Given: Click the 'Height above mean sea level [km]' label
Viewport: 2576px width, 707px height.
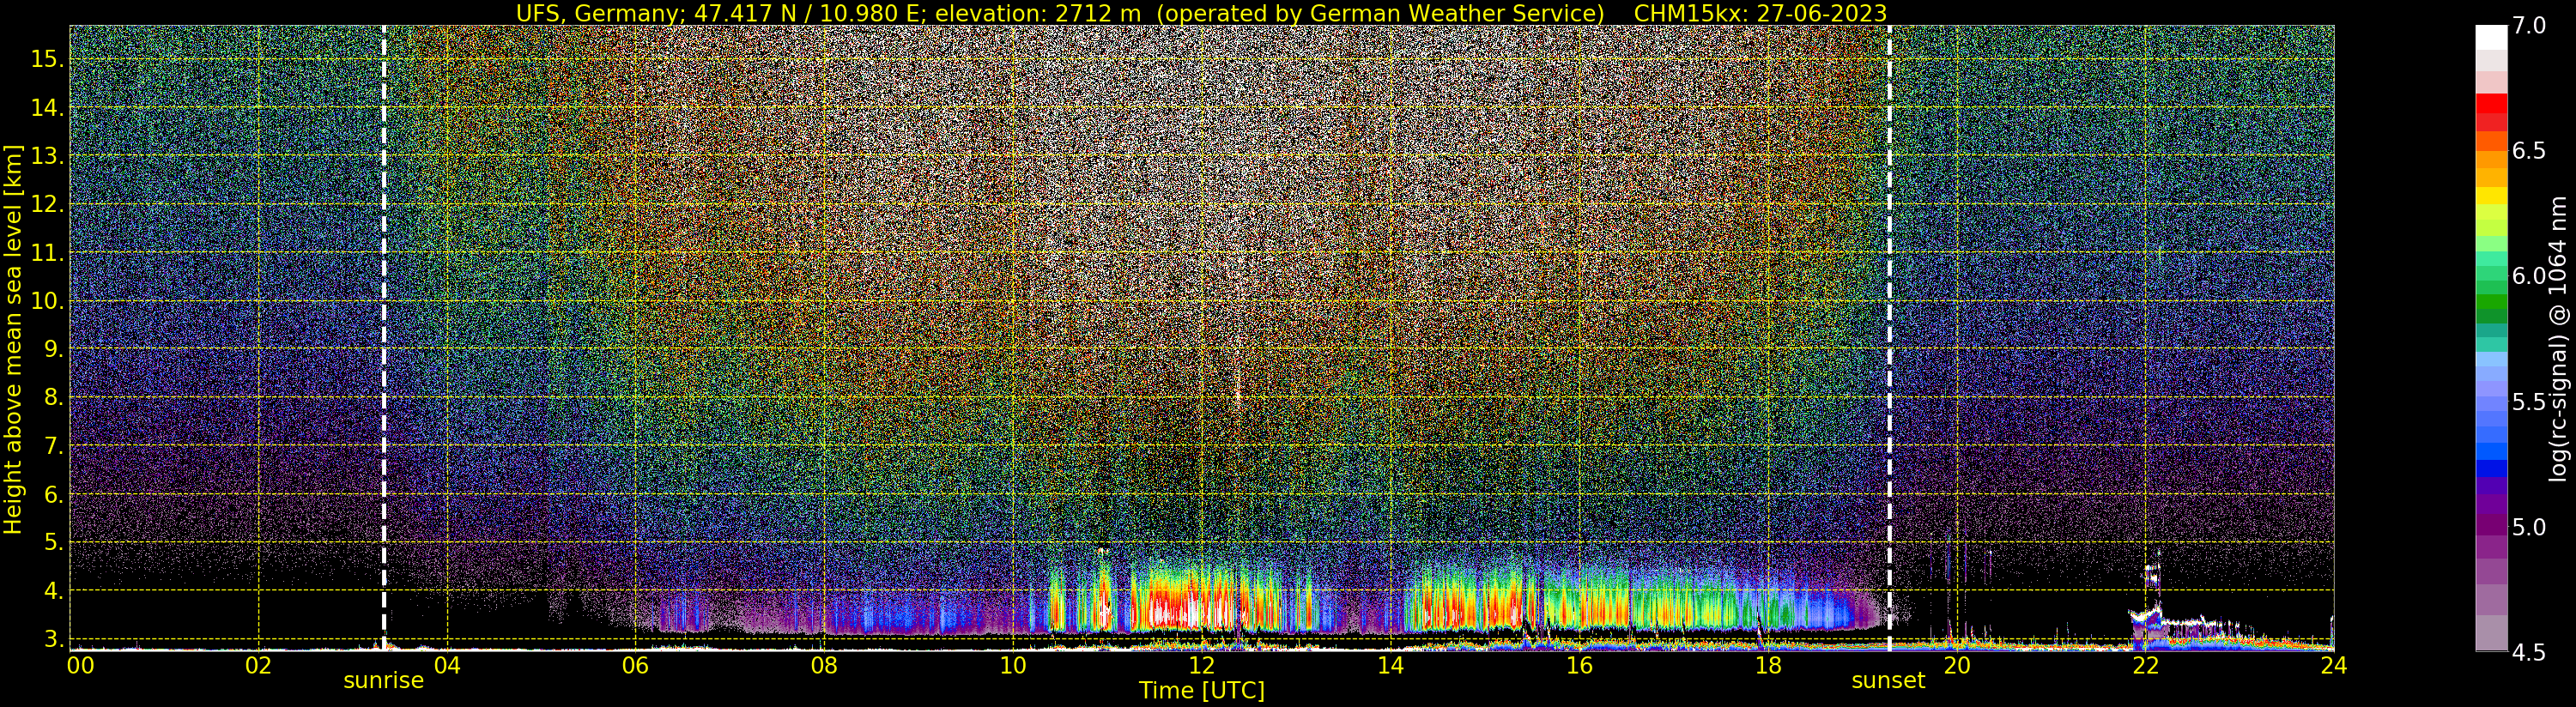Looking at the screenshot, I should (13, 339).
